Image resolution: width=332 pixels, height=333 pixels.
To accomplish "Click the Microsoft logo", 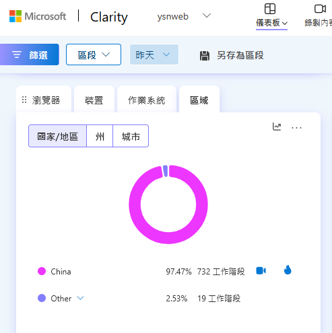I will point(38,16).
